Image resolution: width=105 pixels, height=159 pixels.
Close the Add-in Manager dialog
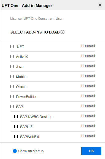click(x=100, y=5)
